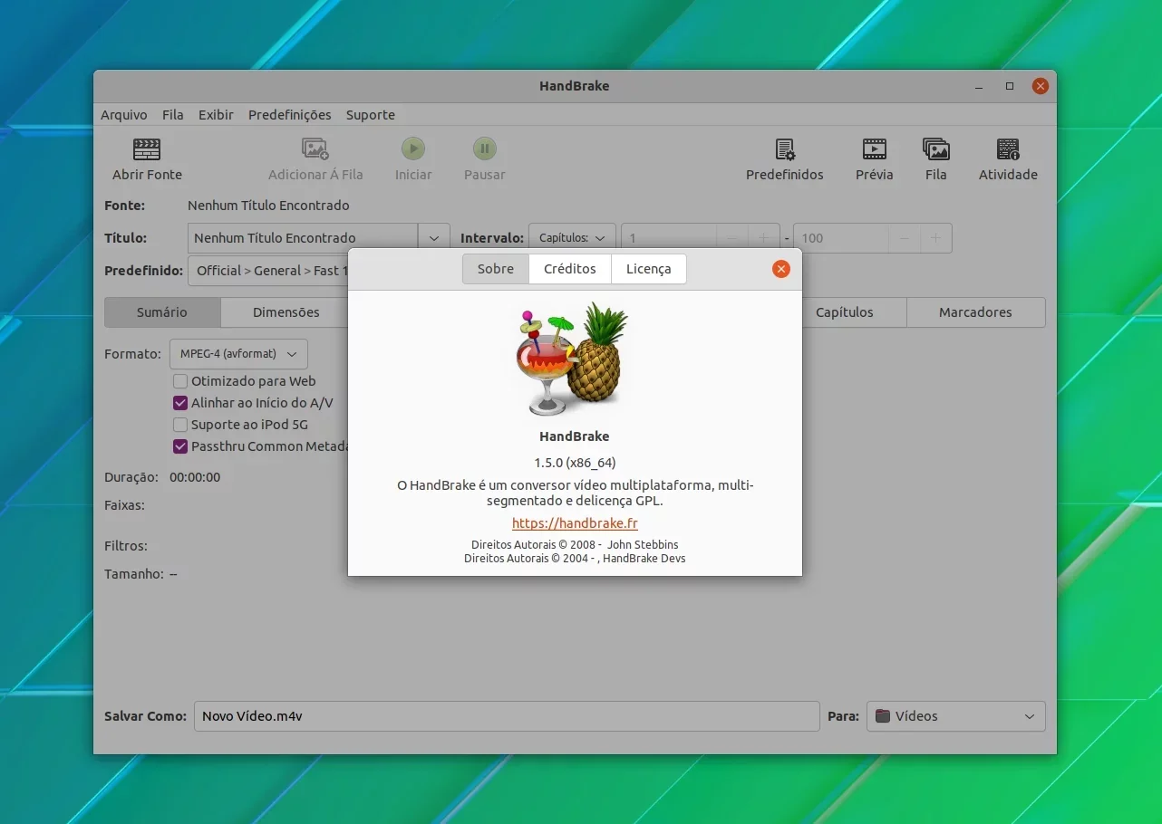The height and width of the screenshot is (824, 1162).
Task: Start encoding with Iniciar button
Action: coord(413,149)
